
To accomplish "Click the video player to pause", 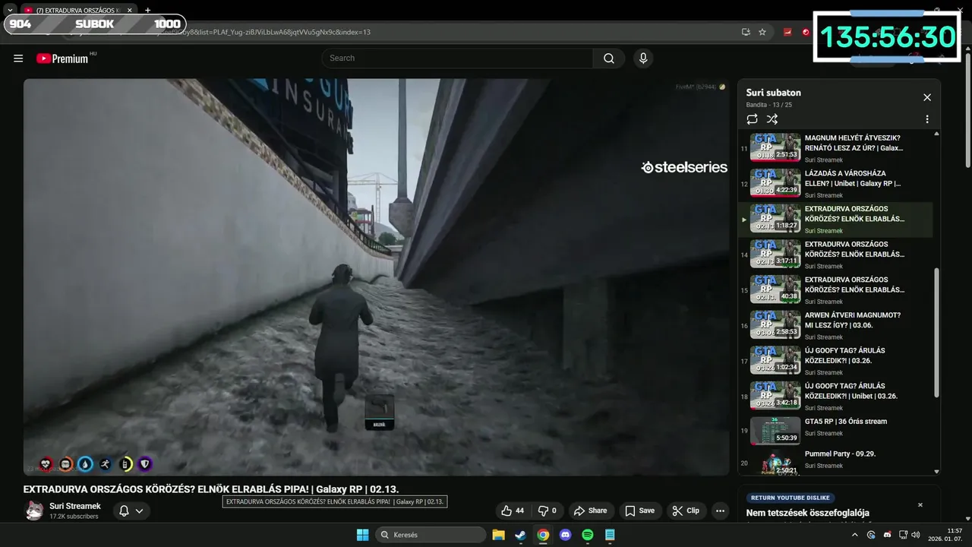I will 376,277.
